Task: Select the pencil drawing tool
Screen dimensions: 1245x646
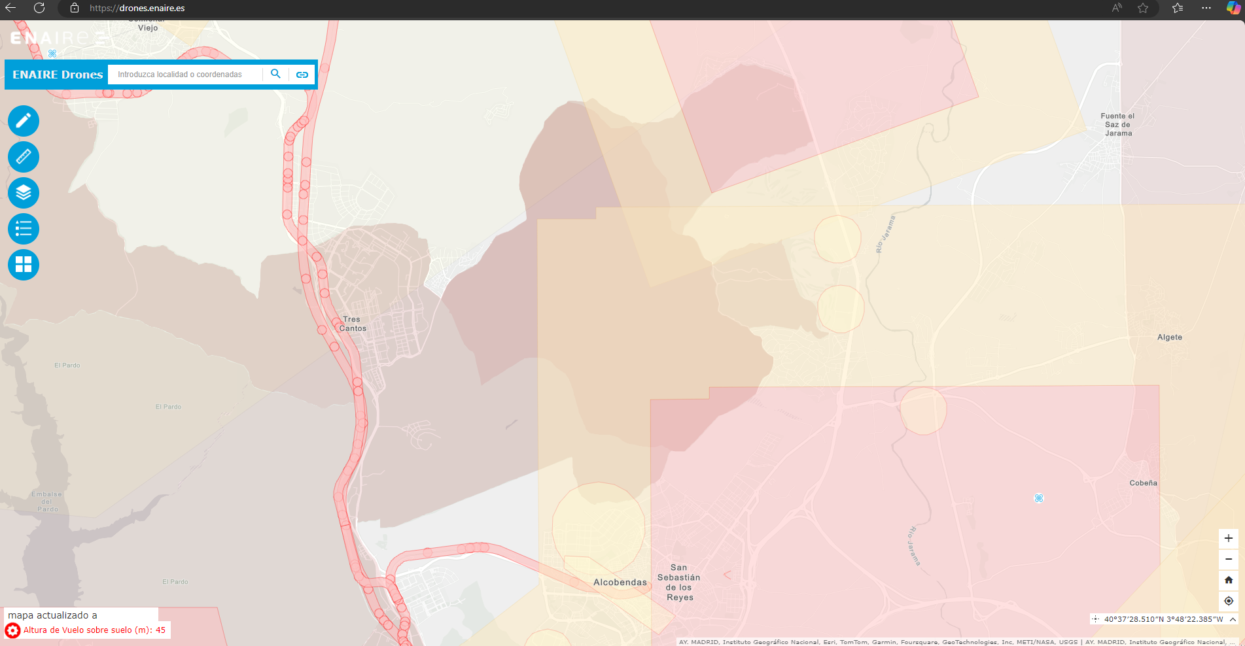Action: pos(24,121)
